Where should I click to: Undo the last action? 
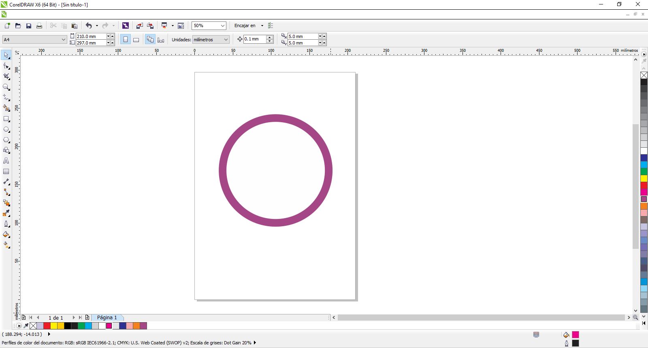(x=89, y=26)
